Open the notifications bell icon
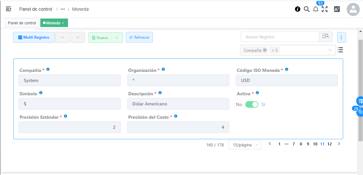This screenshot has height=175, width=363. pyautogui.click(x=316, y=9)
